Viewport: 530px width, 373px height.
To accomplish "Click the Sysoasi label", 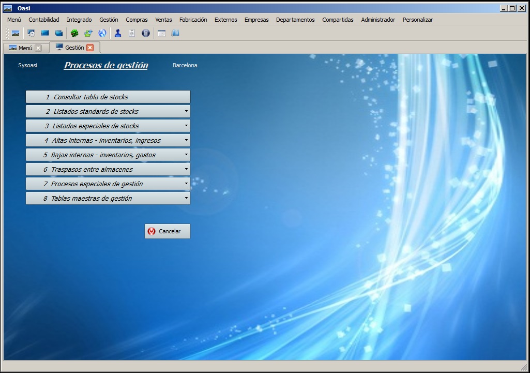I will [x=28, y=65].
